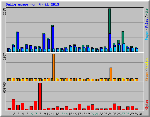Click the orange sites bar for day 24

click(111, 74)
